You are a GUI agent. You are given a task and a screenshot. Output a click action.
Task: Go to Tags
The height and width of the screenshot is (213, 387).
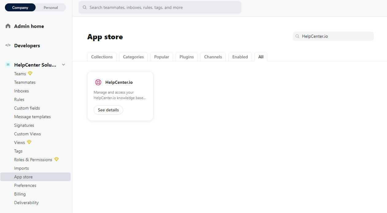click(18, 151)
